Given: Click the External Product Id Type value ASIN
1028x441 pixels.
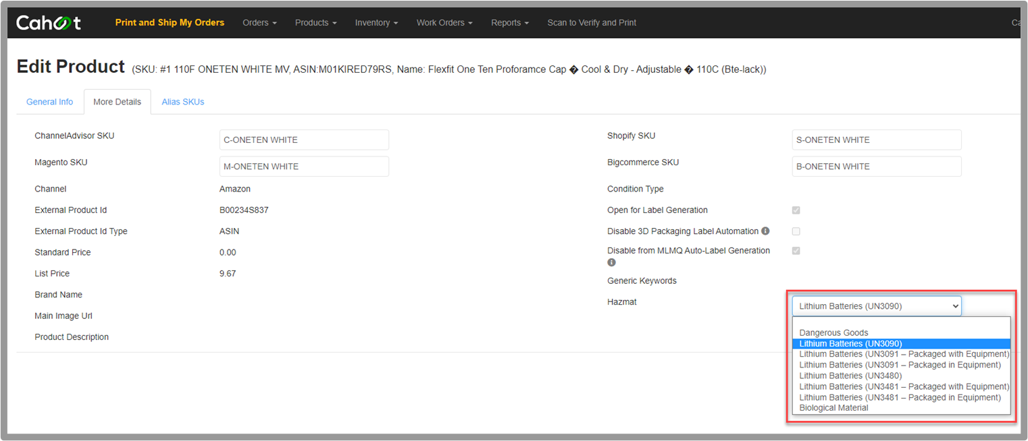Looking at the screenshot, I should click(x=229, y=231).
